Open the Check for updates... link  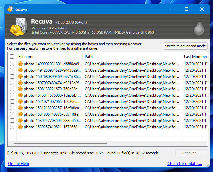point(184,164)
